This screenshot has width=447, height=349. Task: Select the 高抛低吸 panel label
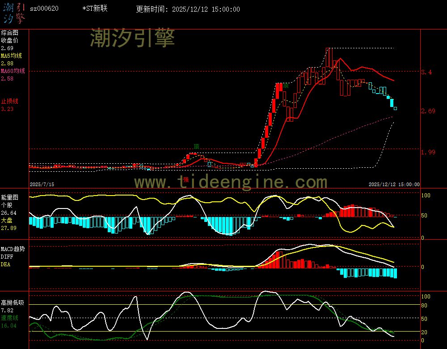tap(12, 302)
